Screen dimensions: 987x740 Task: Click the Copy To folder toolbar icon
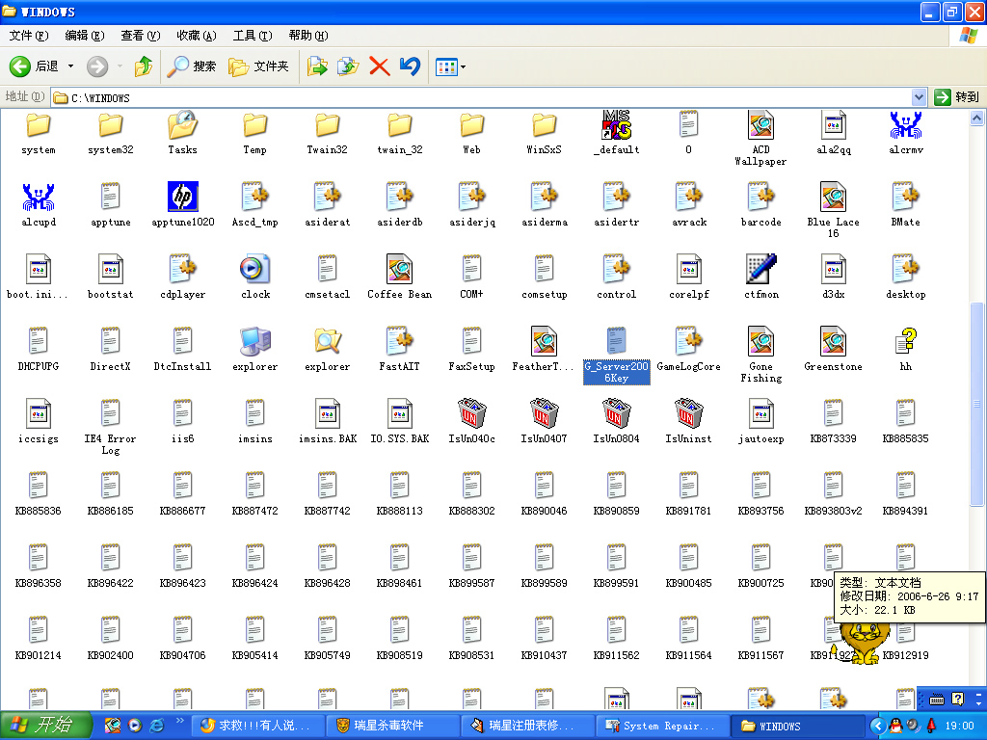click(348, 66)
